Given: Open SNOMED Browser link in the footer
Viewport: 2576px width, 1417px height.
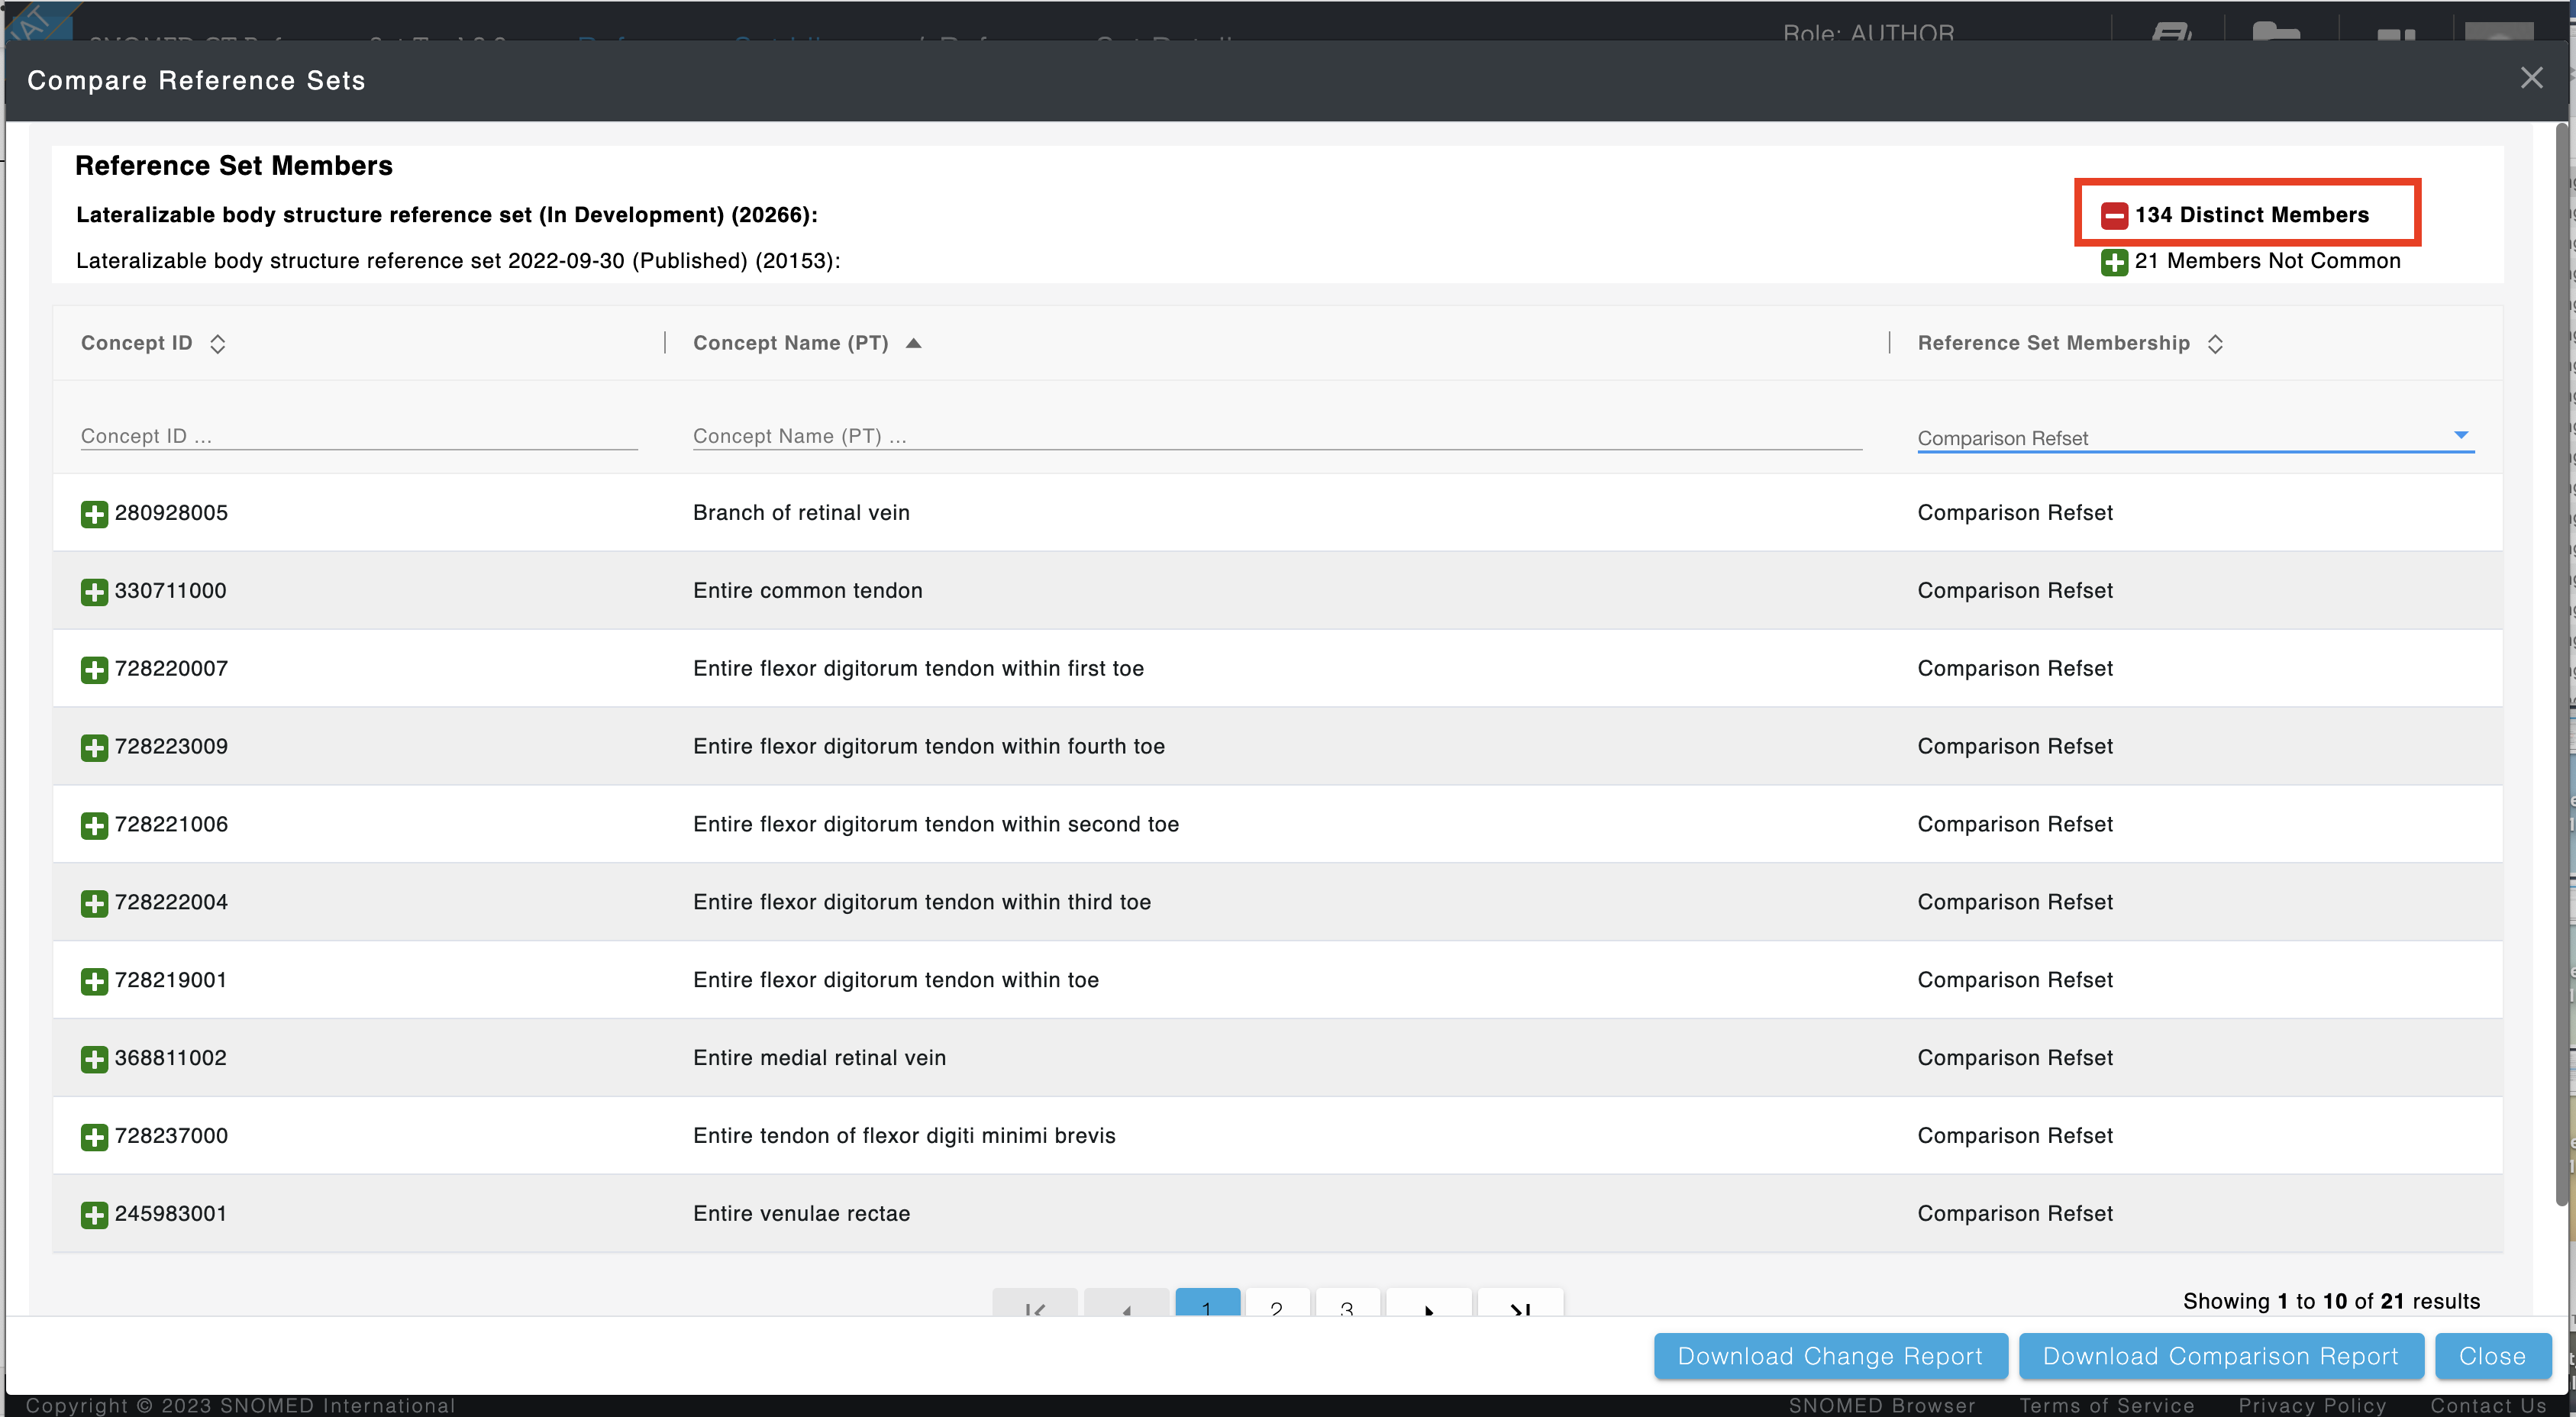Looking at the screenshot, I should [x=1882, y=1406].
